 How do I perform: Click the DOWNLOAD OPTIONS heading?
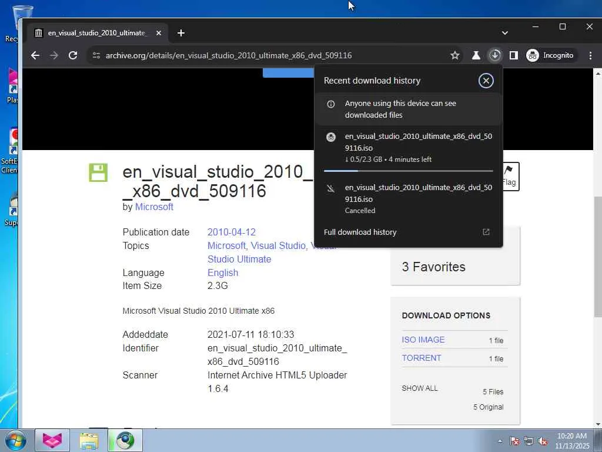[x=446, y=315]
